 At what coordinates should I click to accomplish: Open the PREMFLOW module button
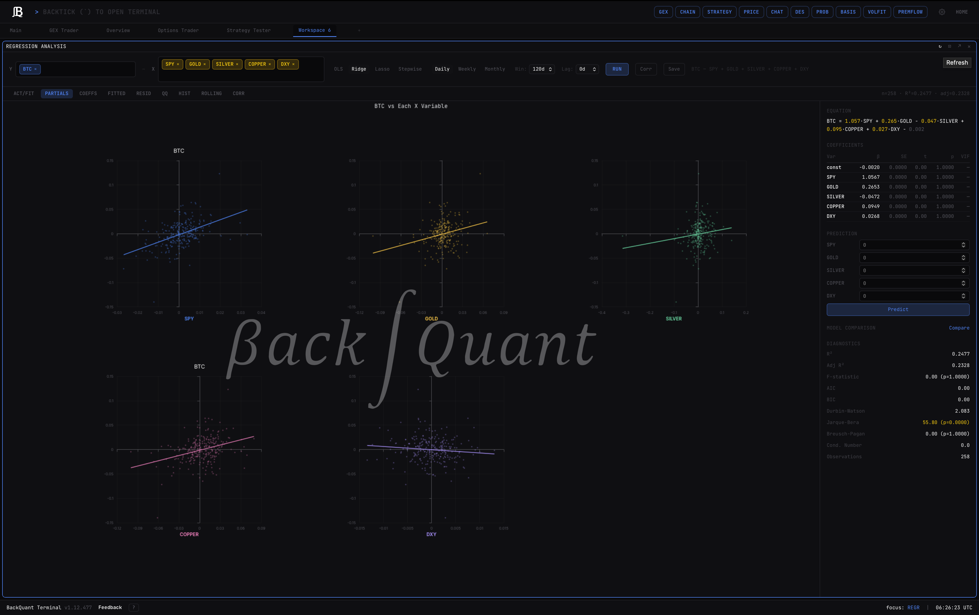click(x=910, y=12)
